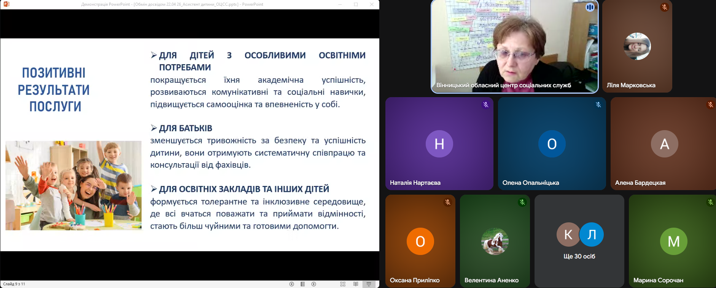
Task: Click the Вінницький обласний центр presenter video
Action: coord(514,46)
